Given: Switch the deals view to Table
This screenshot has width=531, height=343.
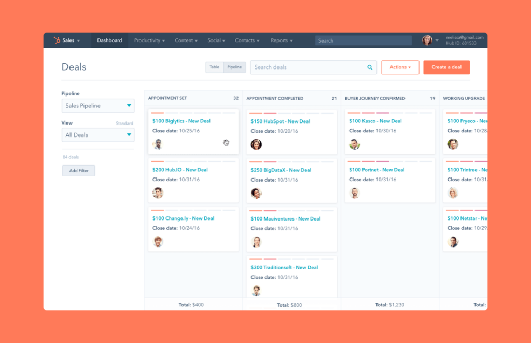Looking at the screenshot, I should [214, 67].
